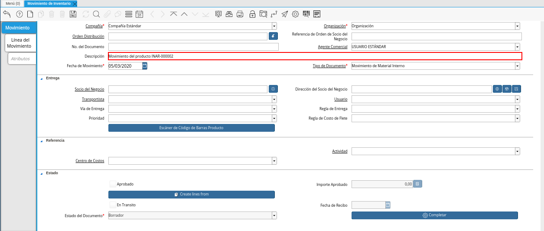Open the Tipo de Documento dropdown
Viewport: 544px width, 231px height.
(x=517, y=66)
